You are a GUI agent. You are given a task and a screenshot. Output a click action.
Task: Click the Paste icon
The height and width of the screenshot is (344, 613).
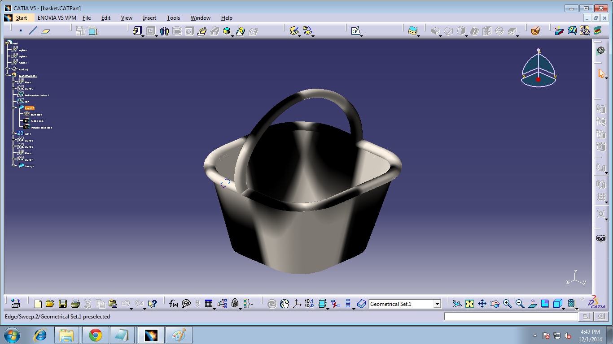pos(113,304)
